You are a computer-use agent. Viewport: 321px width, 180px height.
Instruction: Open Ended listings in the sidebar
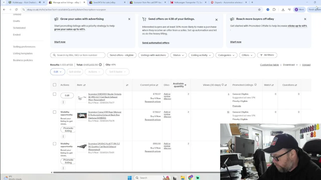(x=17, y=34)
